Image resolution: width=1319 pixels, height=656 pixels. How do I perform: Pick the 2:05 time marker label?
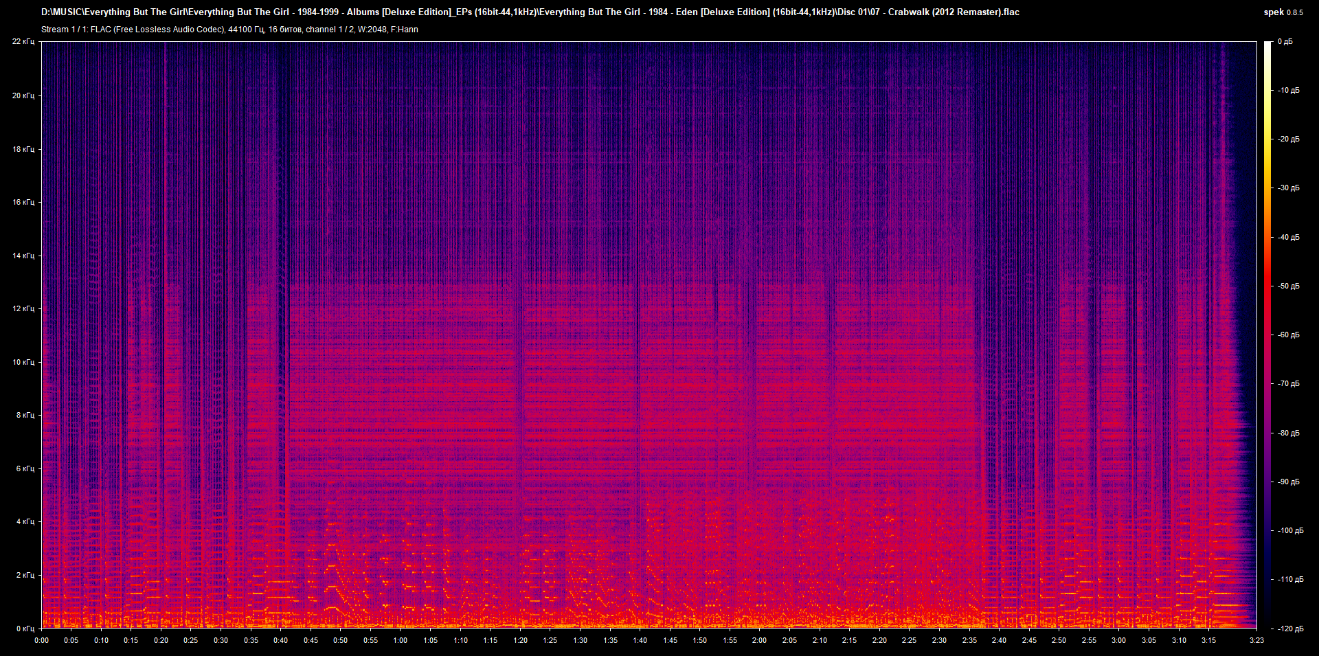(790, 640)
